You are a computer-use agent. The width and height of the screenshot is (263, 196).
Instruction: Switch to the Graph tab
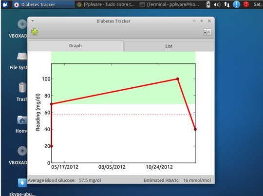pos(75,46)
